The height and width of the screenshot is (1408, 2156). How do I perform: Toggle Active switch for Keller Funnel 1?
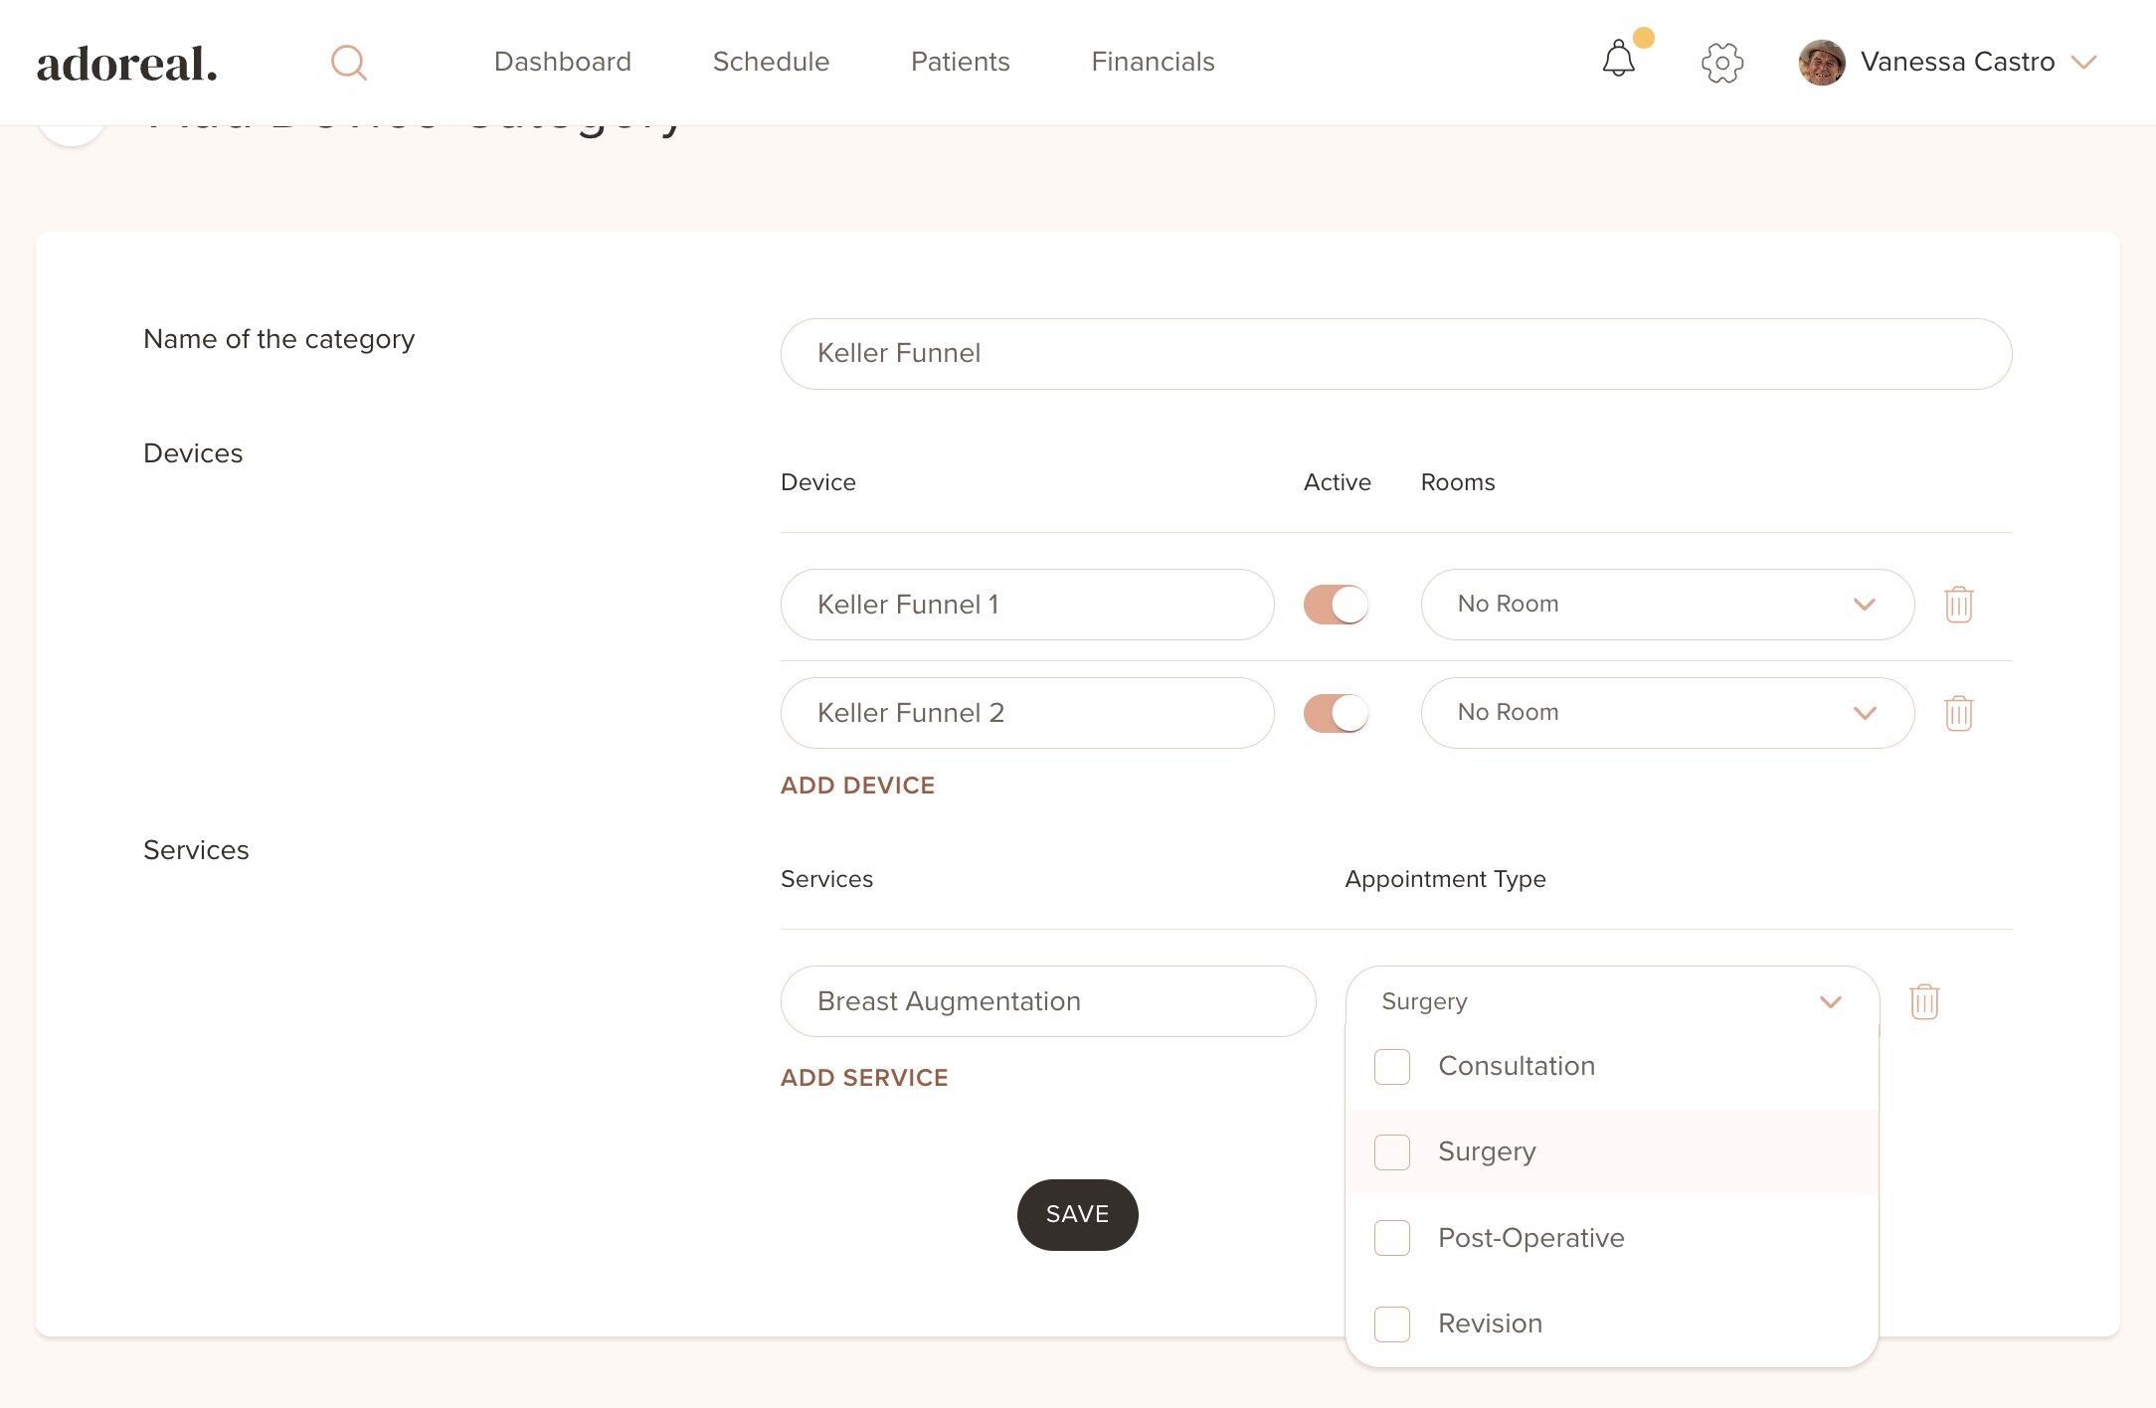(x=1336, y=605)
